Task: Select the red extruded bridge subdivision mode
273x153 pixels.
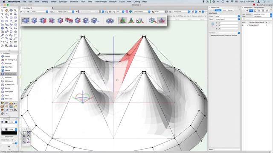Action: pos(69,21)
